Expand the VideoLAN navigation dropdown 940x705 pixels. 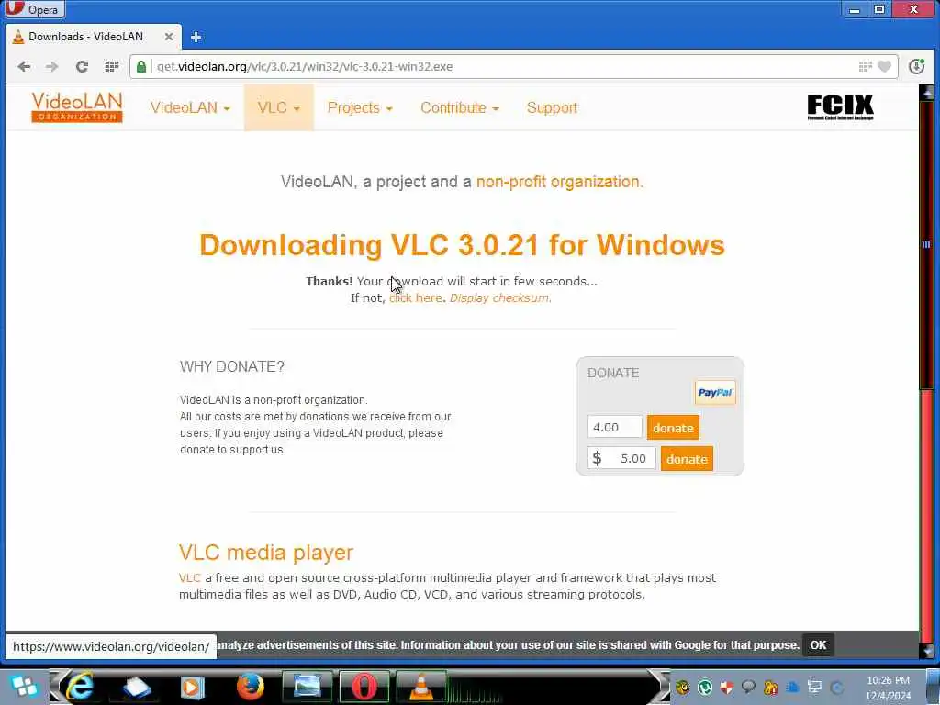[x=190, y=108]
